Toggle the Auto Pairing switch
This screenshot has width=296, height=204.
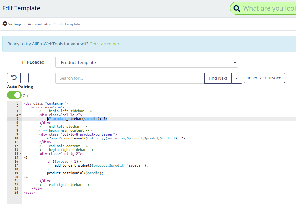(x=14, y=95)
